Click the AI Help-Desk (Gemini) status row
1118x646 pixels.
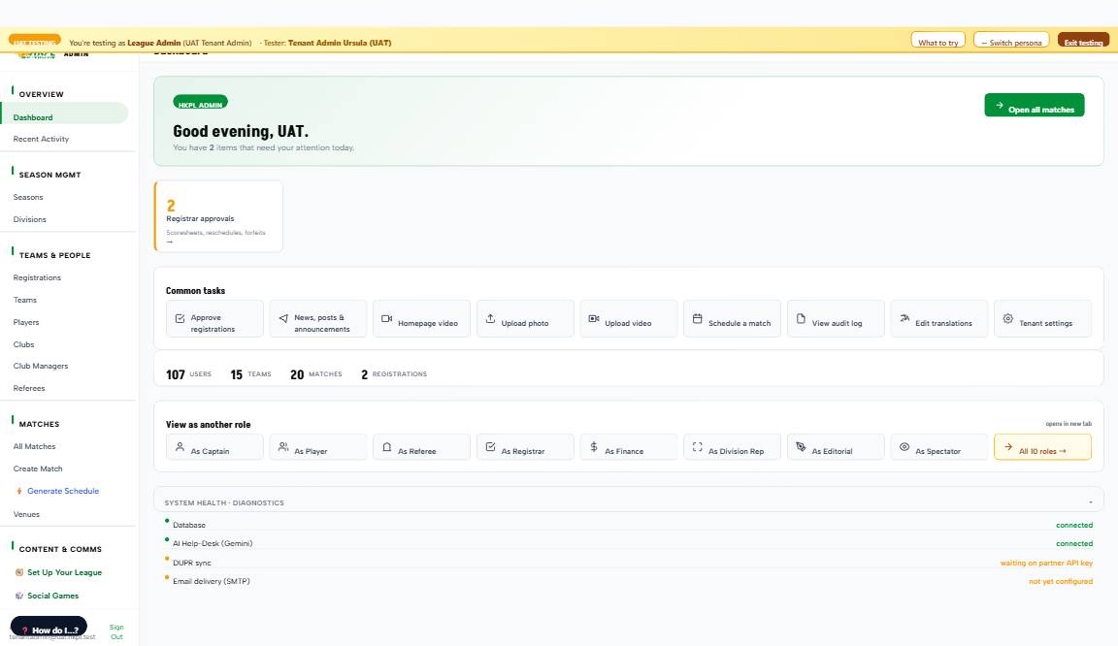[629, 542]
